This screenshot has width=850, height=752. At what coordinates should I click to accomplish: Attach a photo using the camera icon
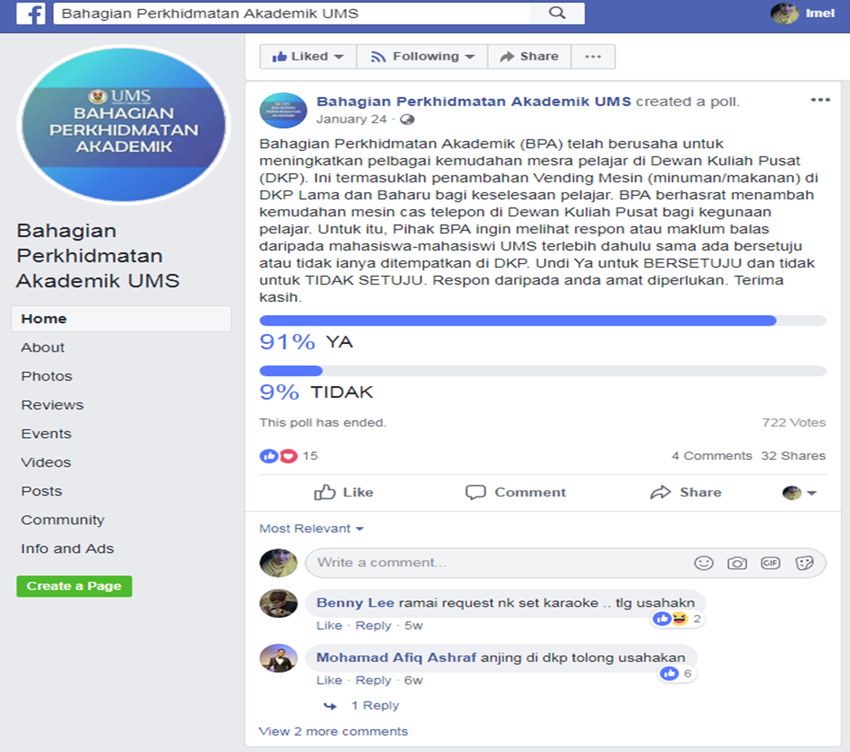coord(737,563)
